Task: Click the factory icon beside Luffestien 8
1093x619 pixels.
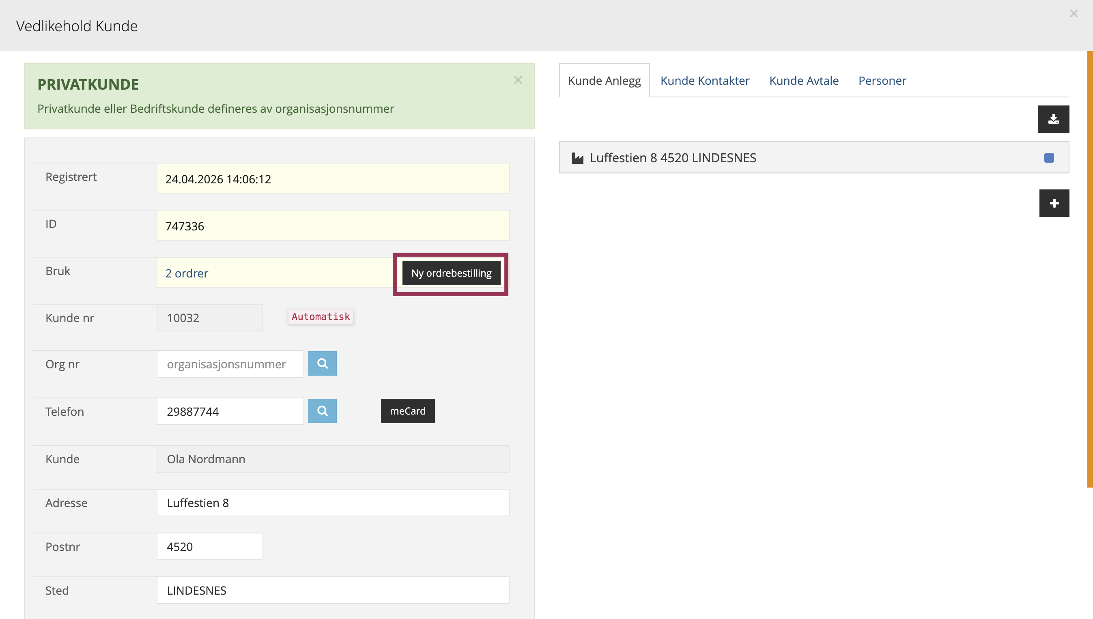Action: [577, 158]
